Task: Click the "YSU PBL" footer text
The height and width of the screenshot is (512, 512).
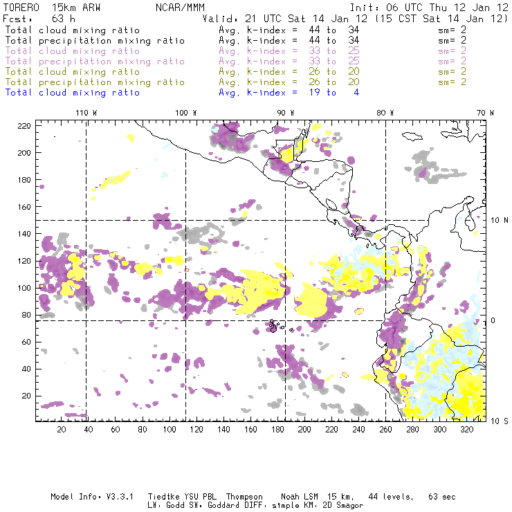Action: point(201,497)
